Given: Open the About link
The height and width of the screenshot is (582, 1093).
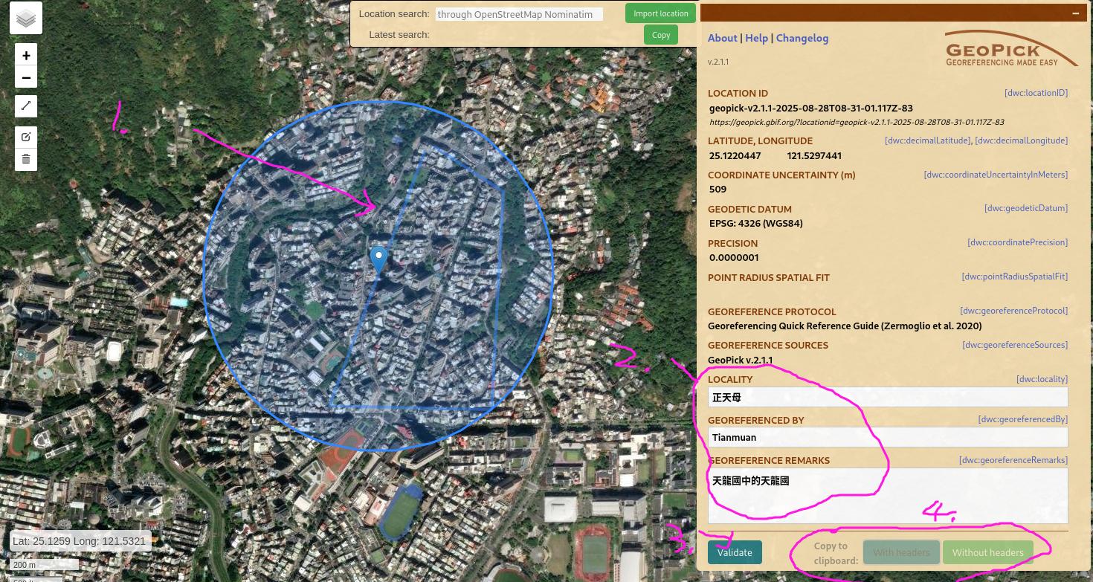Looking at the screenshot, I should (x=722, y=38).
